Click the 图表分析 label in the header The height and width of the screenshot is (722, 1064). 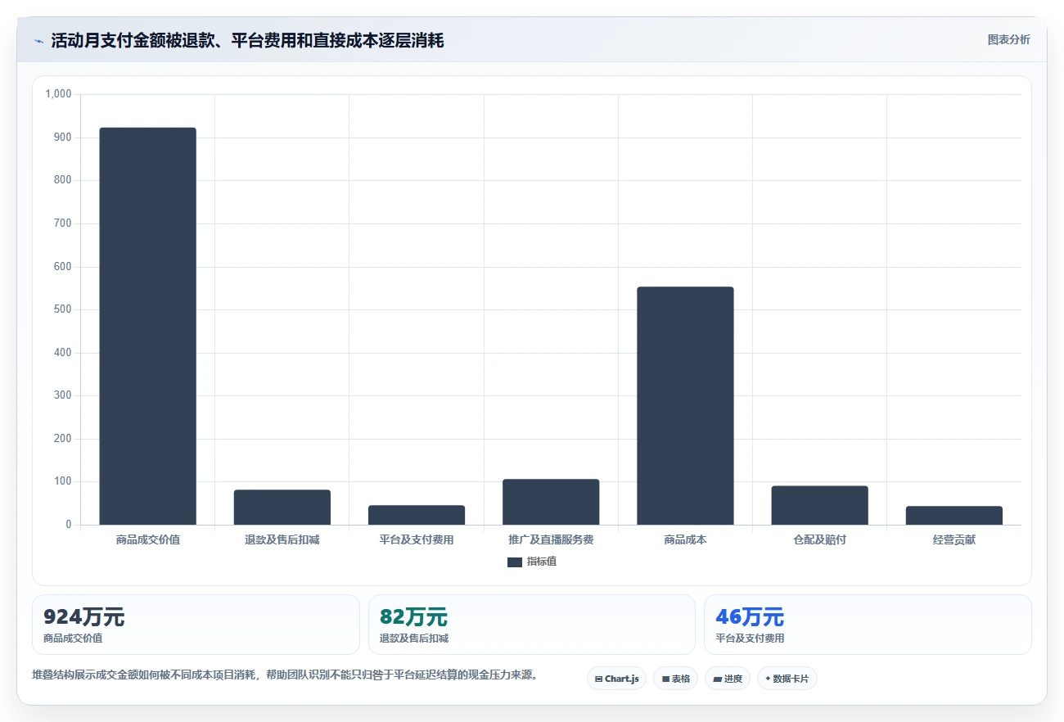[1008, 39]
